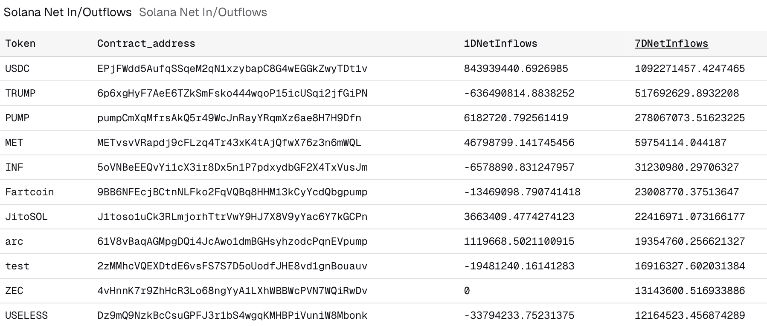Click ZEC contract address starting 4vHnnK7r9
767x326 pixels.
pos(232,291)
